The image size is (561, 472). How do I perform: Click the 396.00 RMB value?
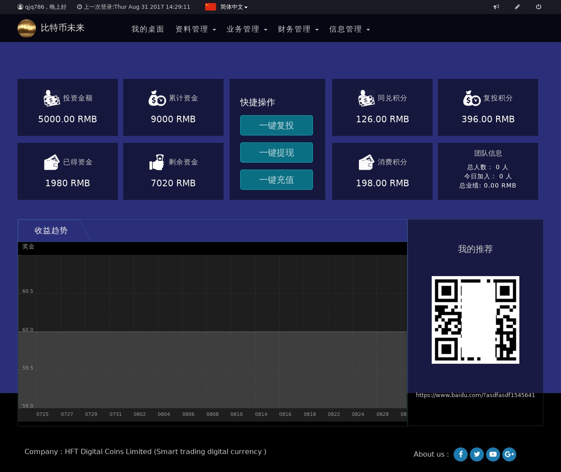[x=488, y=119]
